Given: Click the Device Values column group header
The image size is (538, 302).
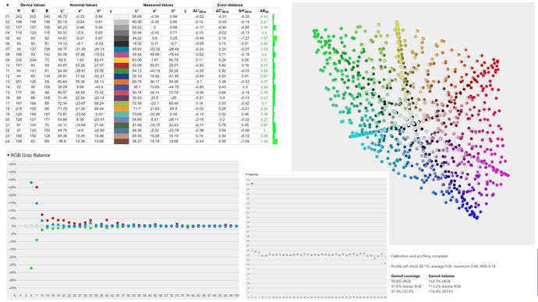Looking at the screenshot, I should coord(33,5).
